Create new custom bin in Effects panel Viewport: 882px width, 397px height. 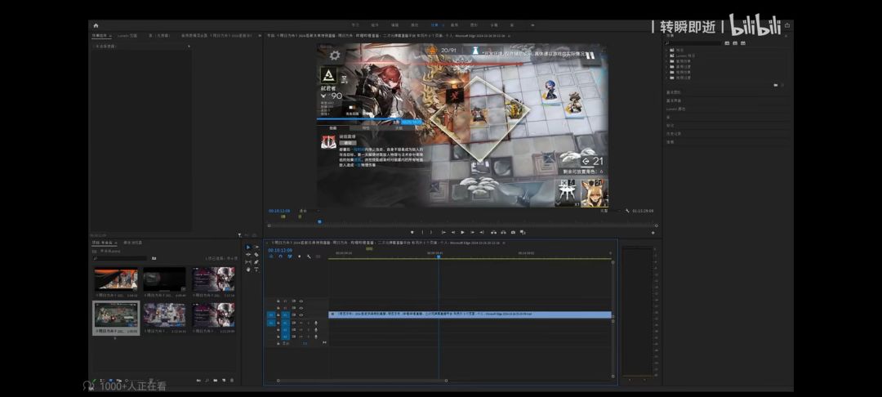click(775, 85)
